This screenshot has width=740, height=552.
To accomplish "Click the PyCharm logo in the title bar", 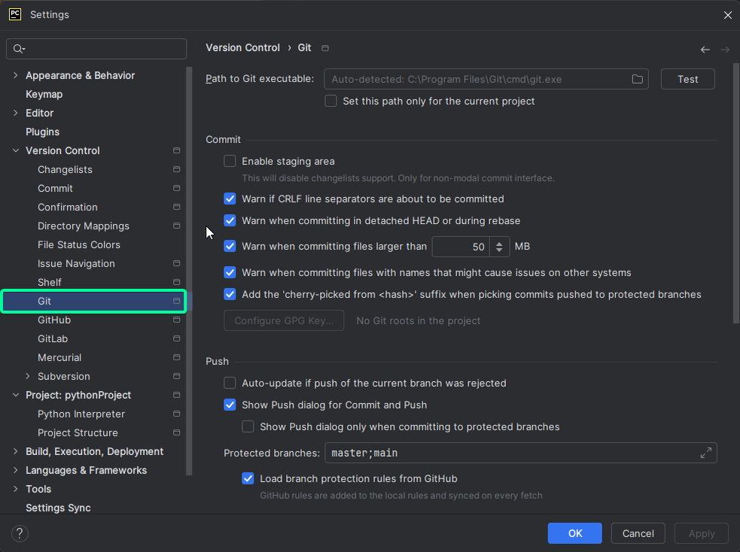I will click(x=14, y=14).
